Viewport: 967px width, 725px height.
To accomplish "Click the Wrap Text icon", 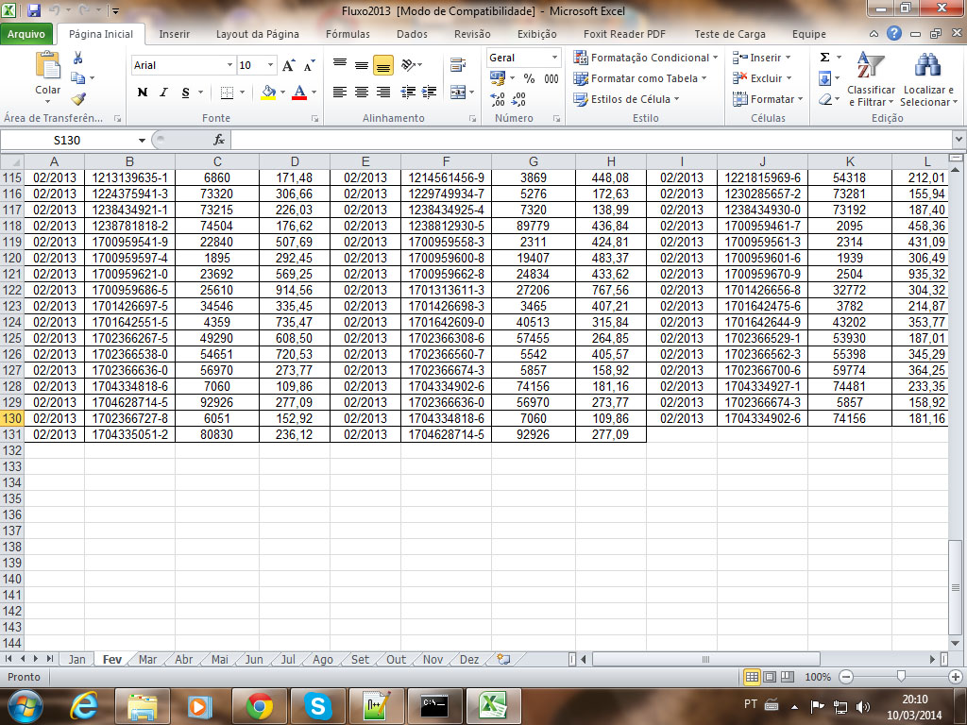I will [x=459, y=65].
